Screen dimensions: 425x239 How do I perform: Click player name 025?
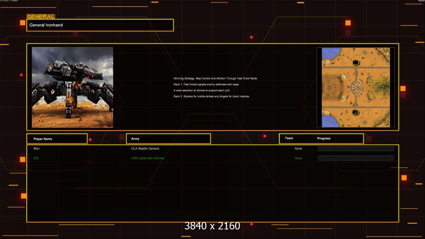pyautogui.click(x=36, y=158)
